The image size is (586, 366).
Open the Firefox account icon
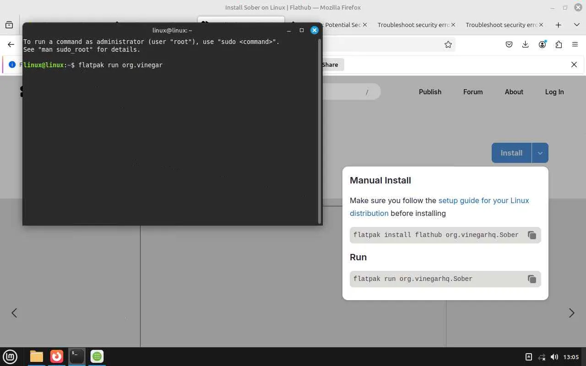click(543, 44)
